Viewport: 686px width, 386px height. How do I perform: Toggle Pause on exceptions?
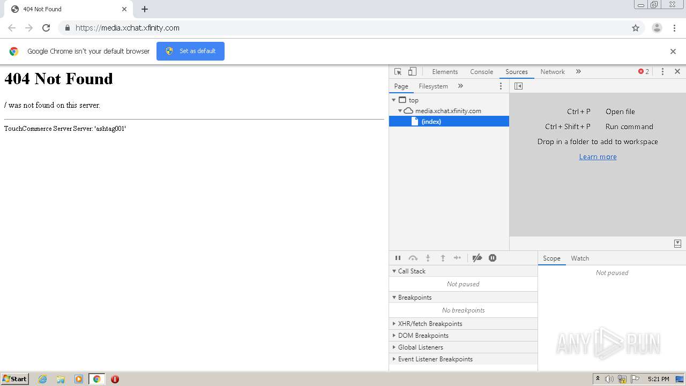point(493,258)
